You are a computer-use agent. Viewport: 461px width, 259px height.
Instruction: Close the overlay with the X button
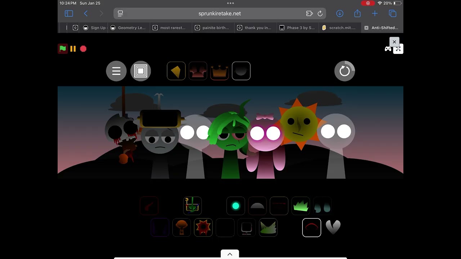[x=394, y=42]
